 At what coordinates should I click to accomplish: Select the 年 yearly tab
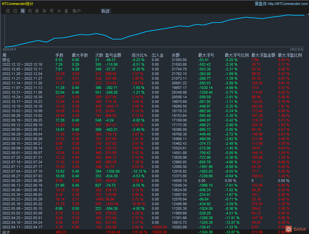(x=45, y=11)
